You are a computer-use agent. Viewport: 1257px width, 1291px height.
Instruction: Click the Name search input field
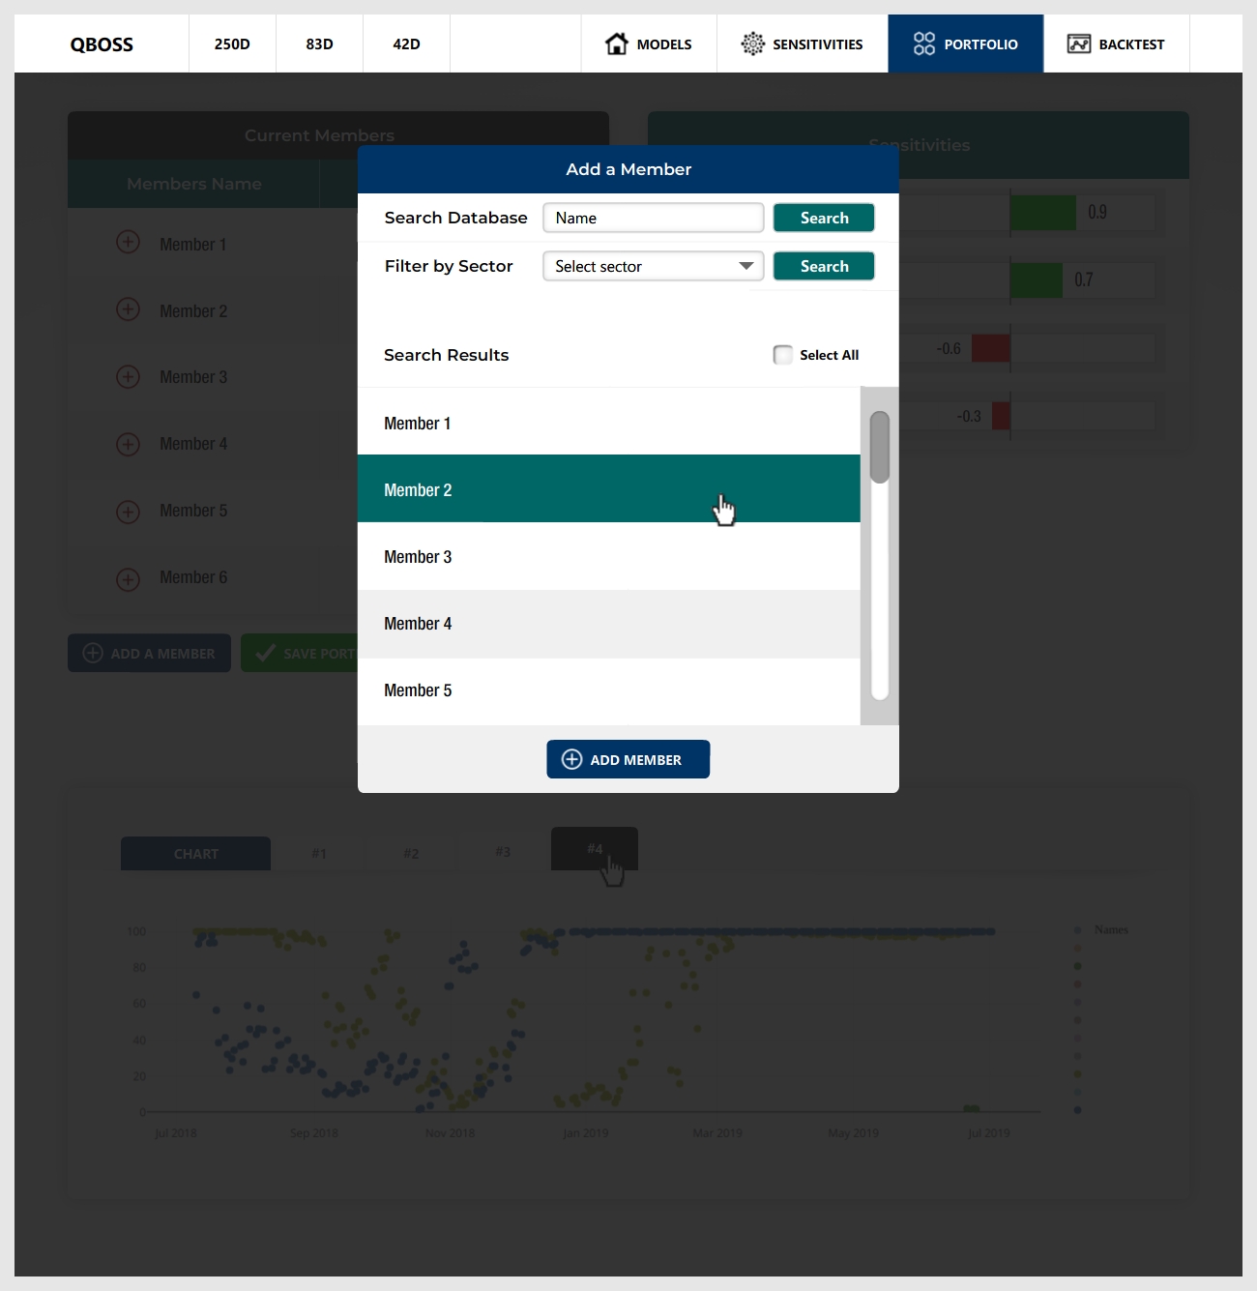(x=654, y=218)
